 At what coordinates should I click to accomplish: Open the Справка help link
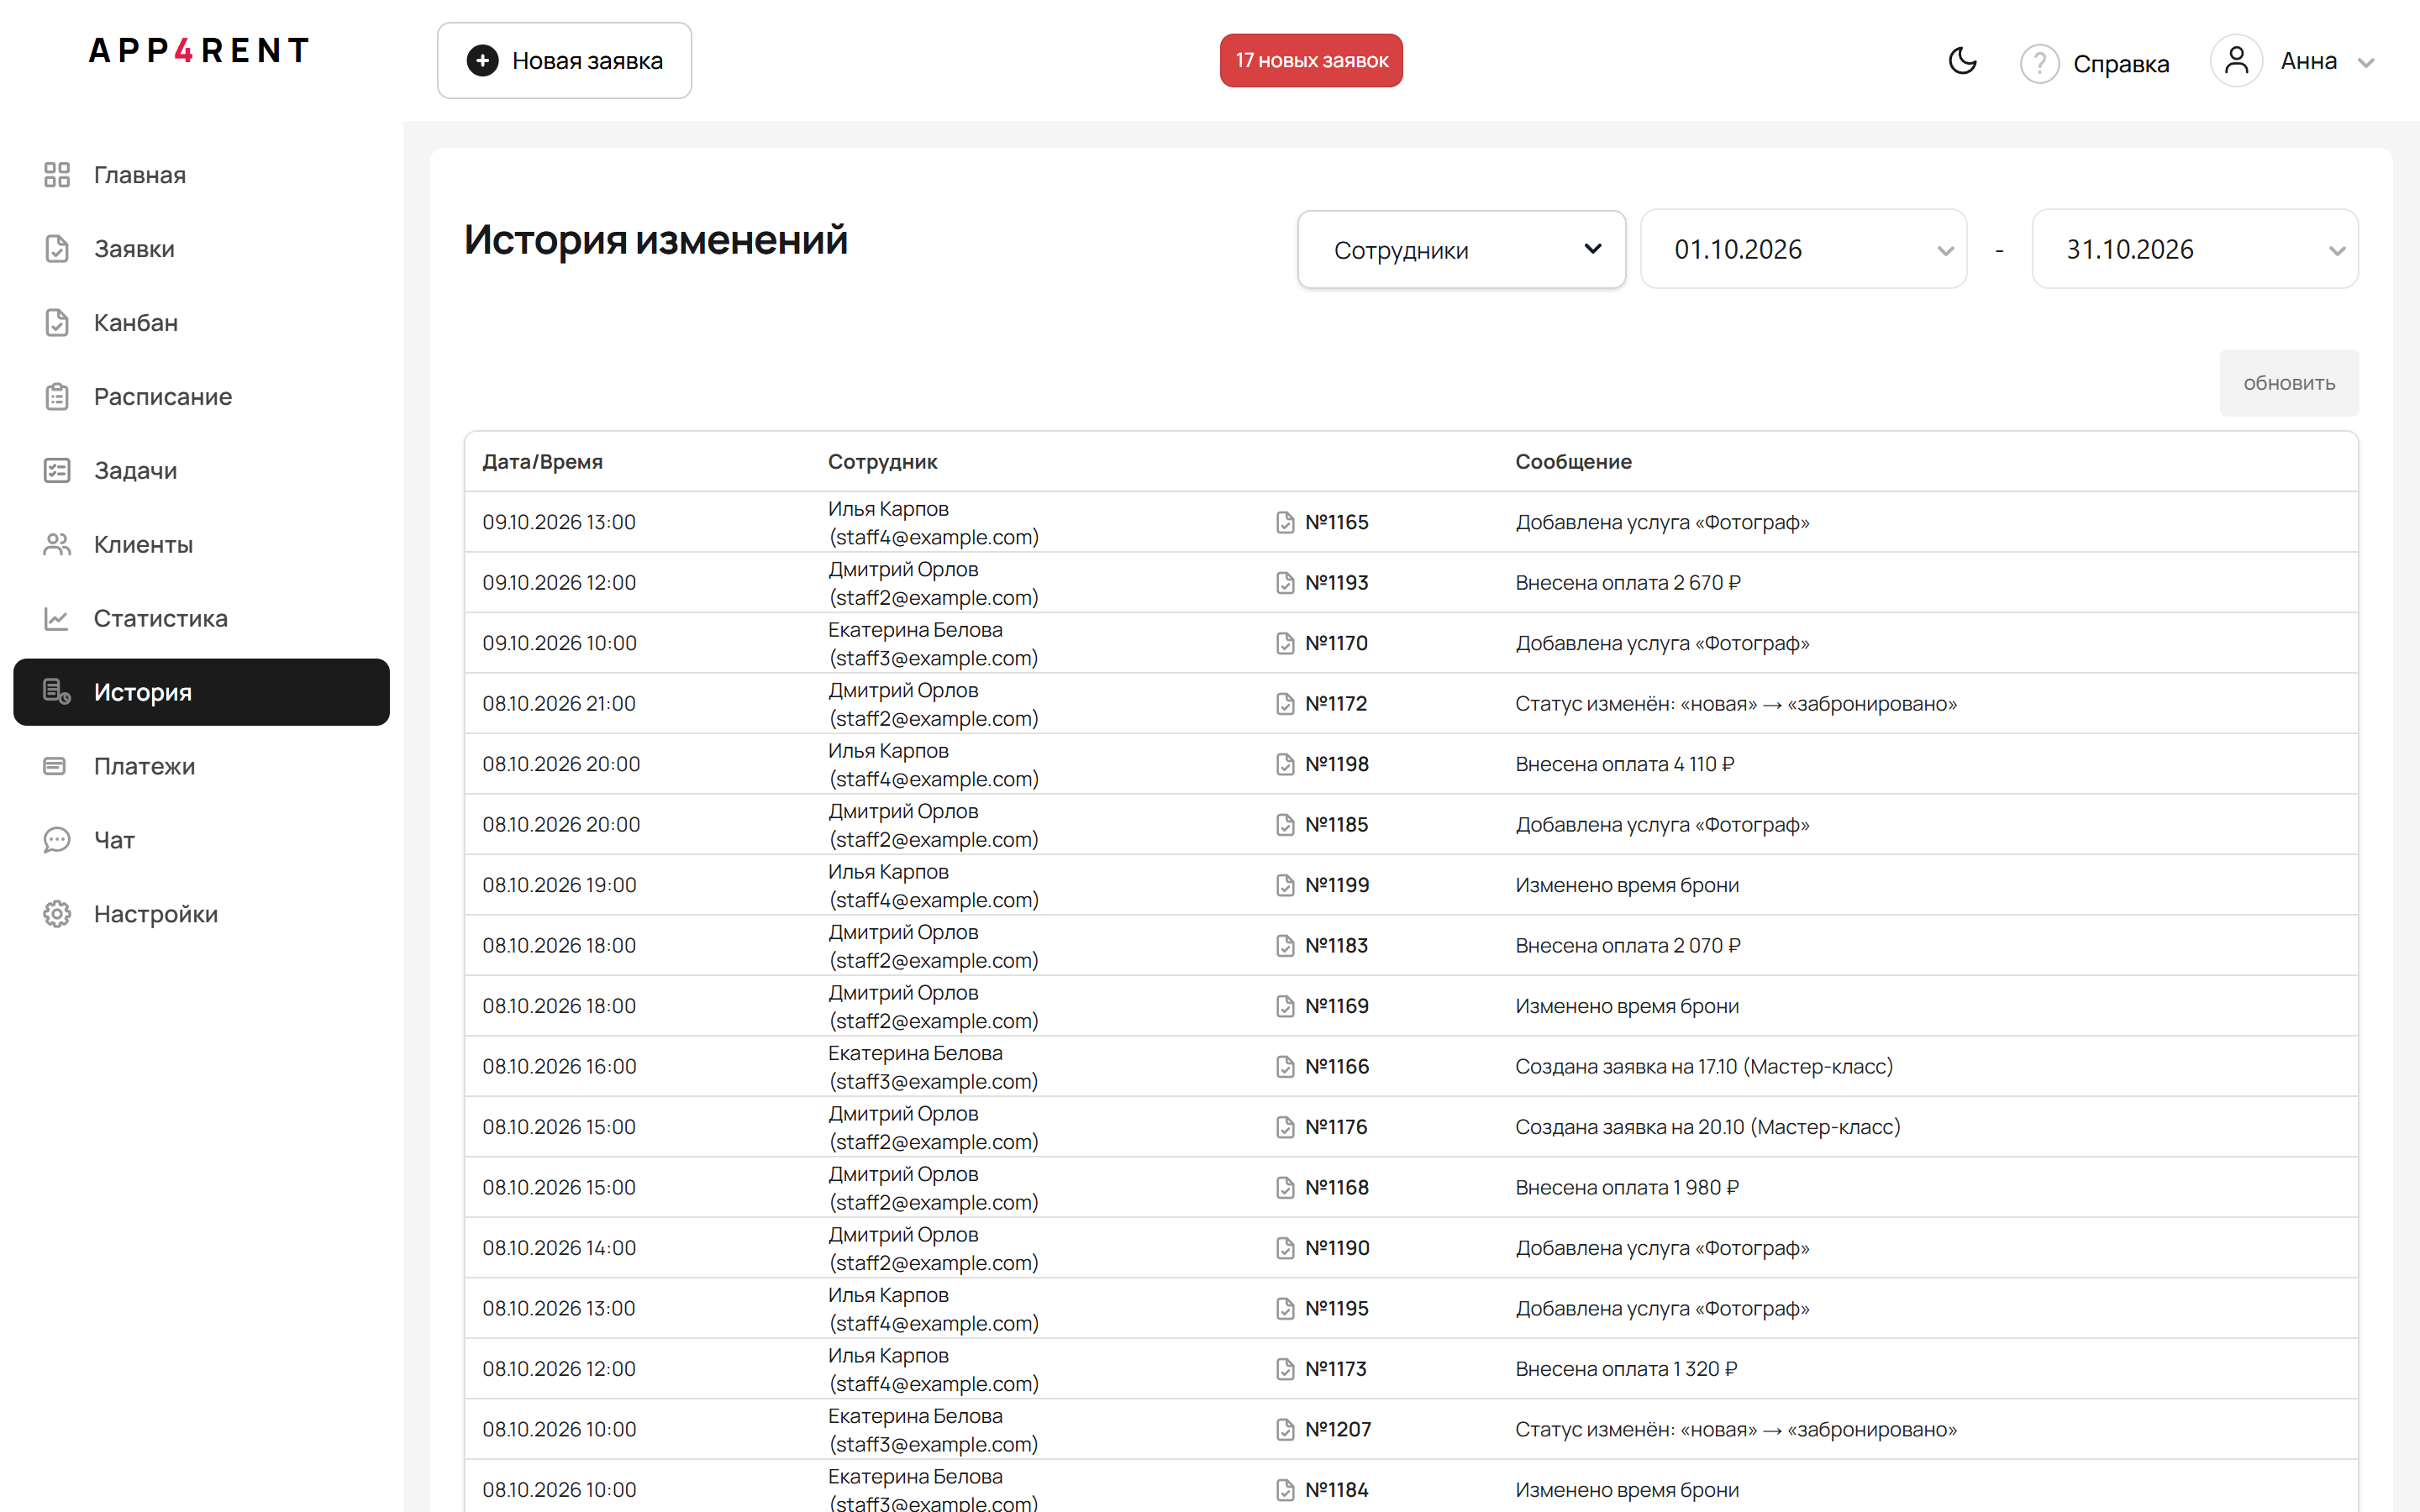click(2121, 64)
